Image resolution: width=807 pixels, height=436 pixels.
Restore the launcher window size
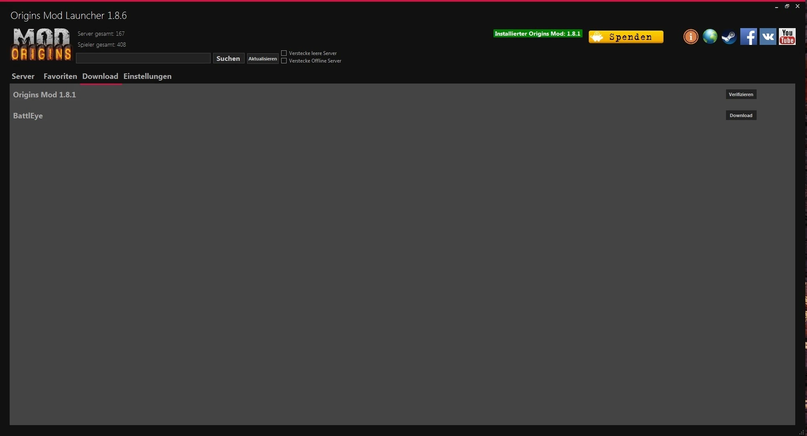(x=787, y=6)
